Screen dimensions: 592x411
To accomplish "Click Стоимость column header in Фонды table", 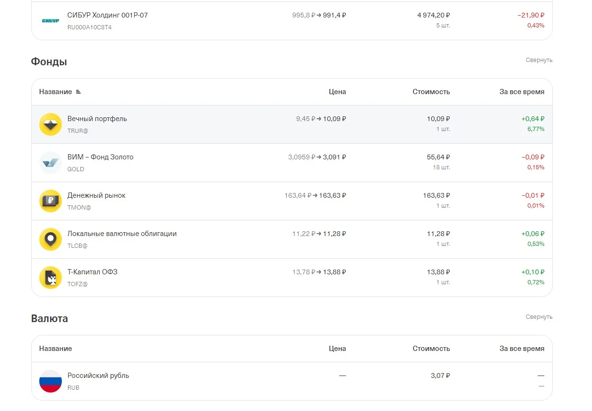I will pyautogui.click(x=431, y=92).
